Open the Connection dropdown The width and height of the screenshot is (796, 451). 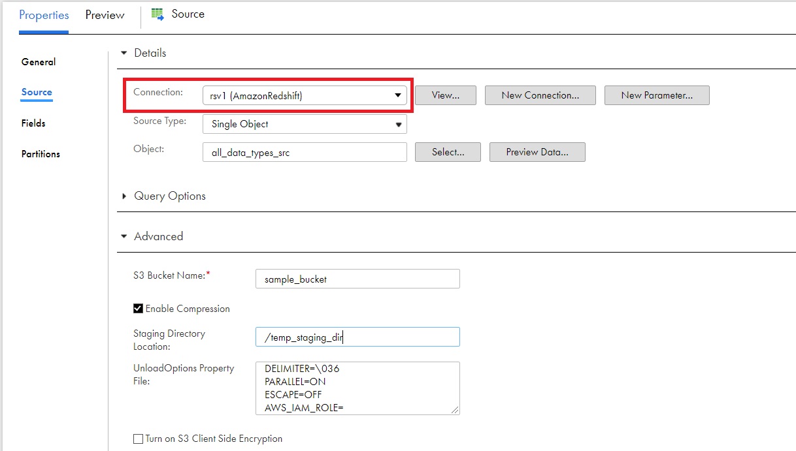click(305, 95)
